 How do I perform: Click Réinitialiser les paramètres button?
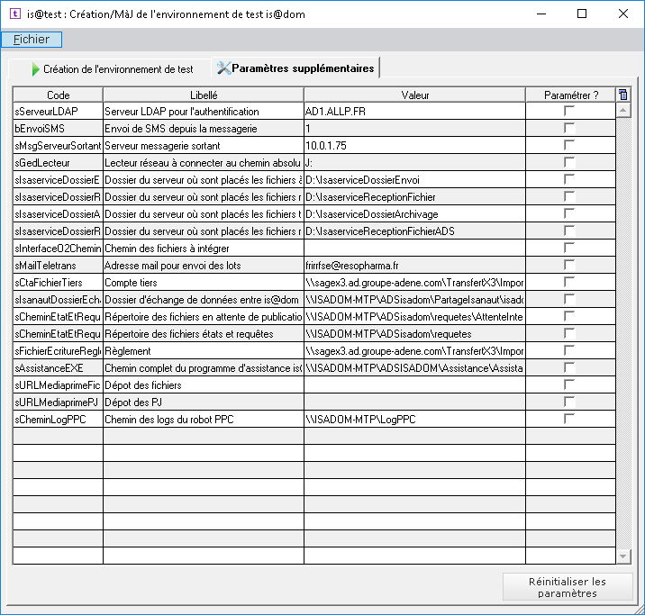point(568,587)
